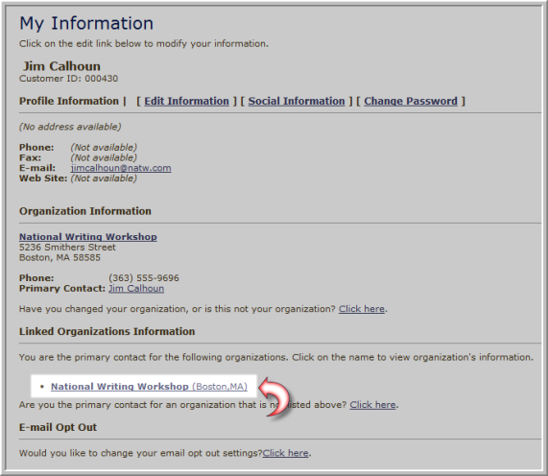Open the Social Information link

(x=297, y=101)
